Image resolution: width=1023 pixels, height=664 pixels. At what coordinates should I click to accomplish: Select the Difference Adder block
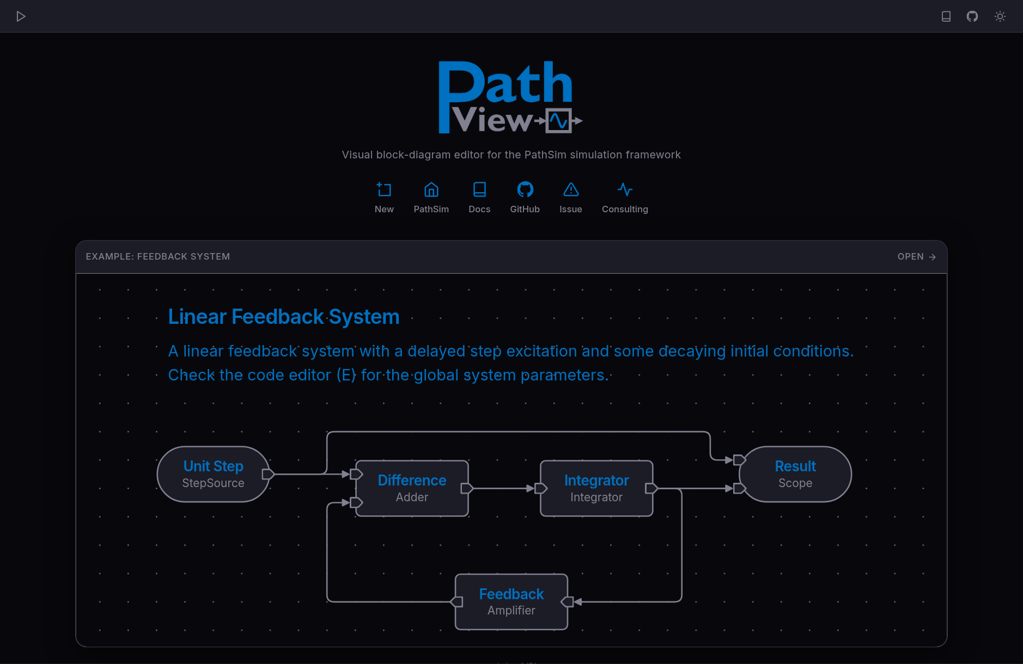[412, 488]
